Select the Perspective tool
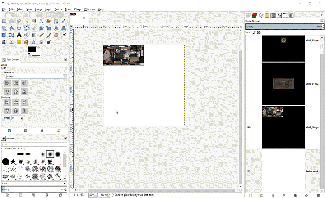This screenshot has height=198, width=325. tap(64, 28)
